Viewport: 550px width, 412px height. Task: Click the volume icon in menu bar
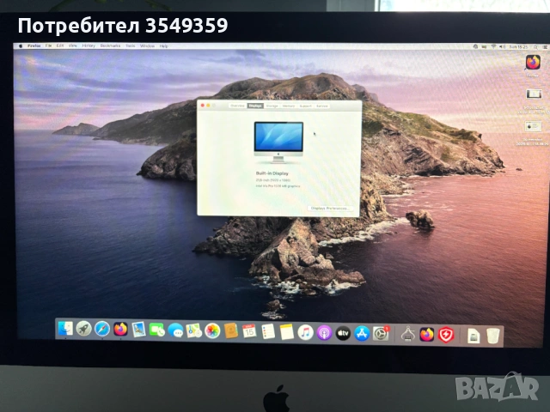click(502, 46)
